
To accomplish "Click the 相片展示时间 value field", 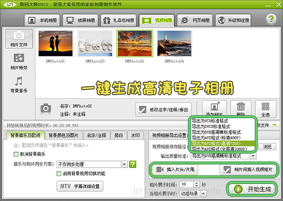I will pos(186,185).
